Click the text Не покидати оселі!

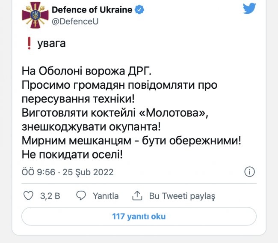click(72, 155)
